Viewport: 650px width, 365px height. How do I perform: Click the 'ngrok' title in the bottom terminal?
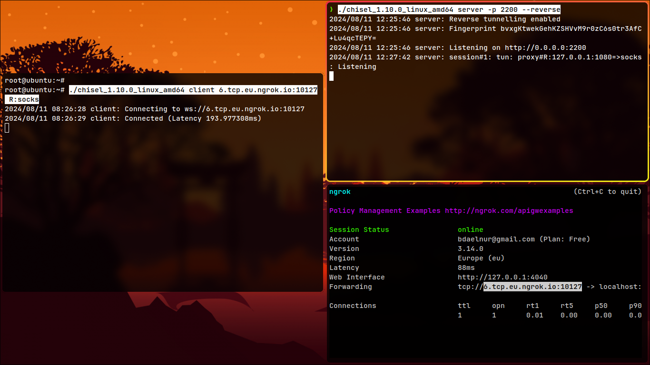click(340, 192)
